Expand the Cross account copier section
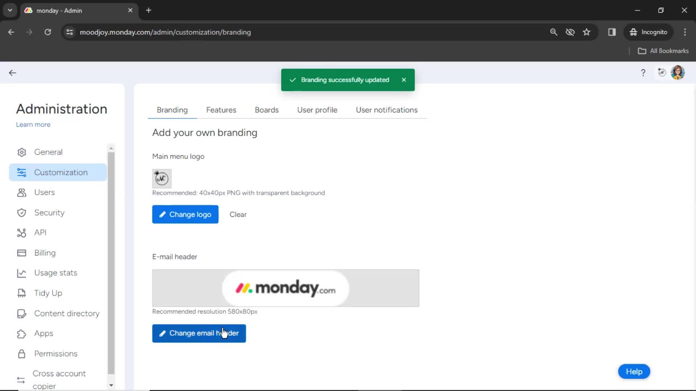The width and height of the screenshot is (696, 391). pyautogui.click(x=58, y=379)
